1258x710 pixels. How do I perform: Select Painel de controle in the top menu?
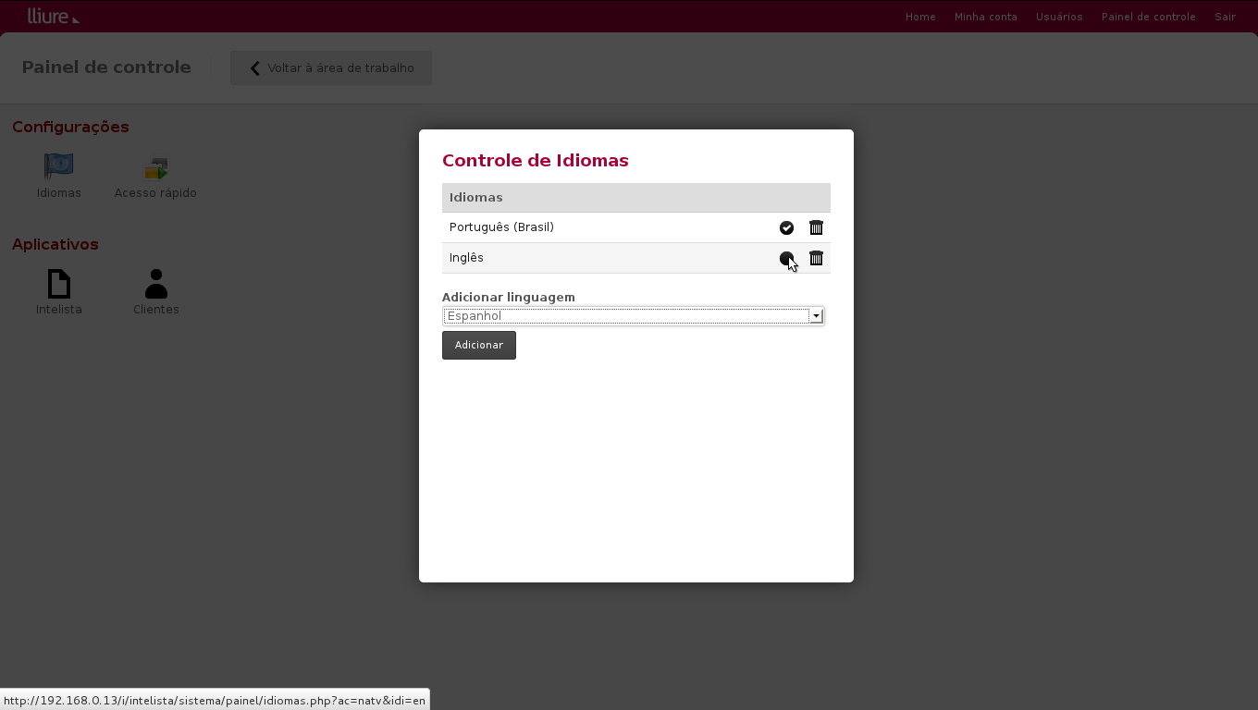[x=1148, y=17]
